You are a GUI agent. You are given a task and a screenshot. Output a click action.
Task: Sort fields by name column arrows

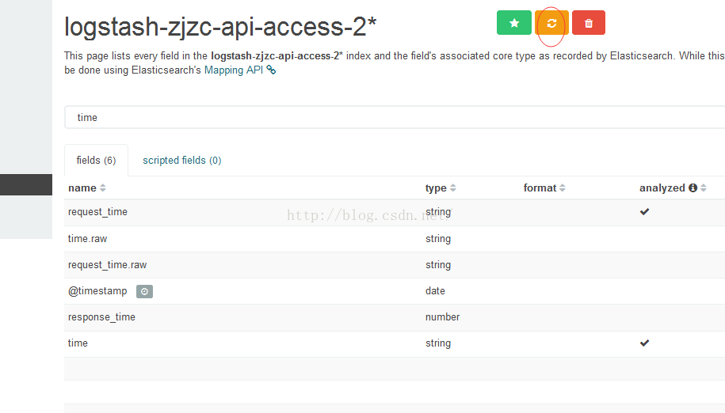(103, 188)
